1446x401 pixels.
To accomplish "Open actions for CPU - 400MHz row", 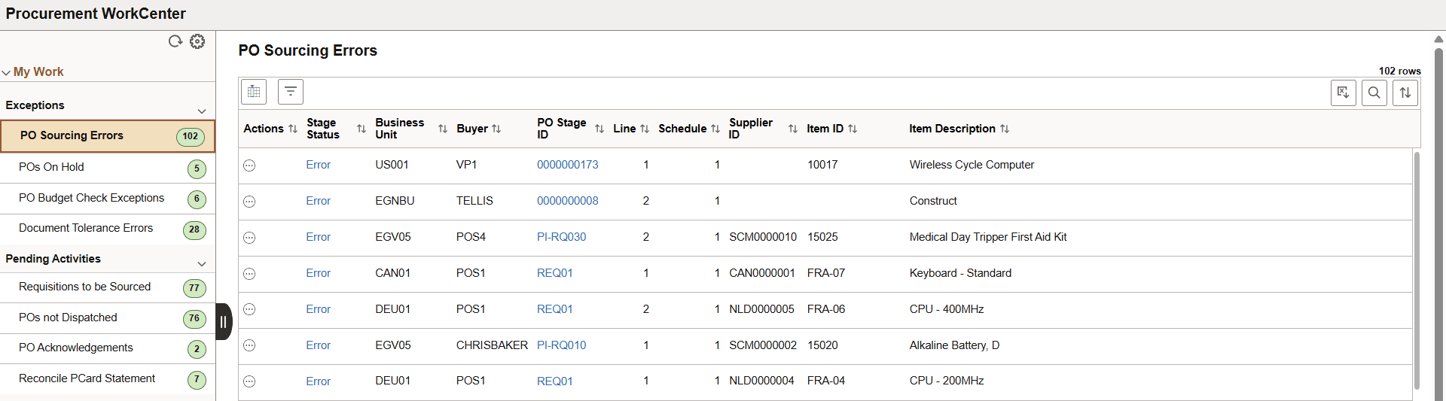I will tap(249, 309).
